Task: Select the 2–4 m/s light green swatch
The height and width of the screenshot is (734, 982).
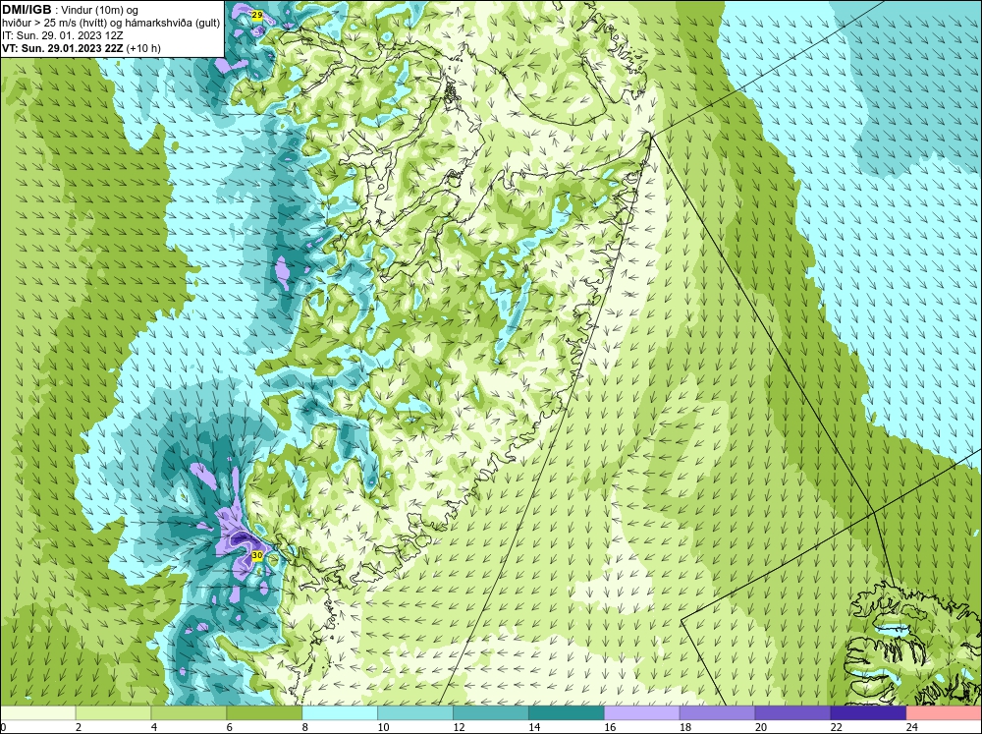Action: (113, 713)
